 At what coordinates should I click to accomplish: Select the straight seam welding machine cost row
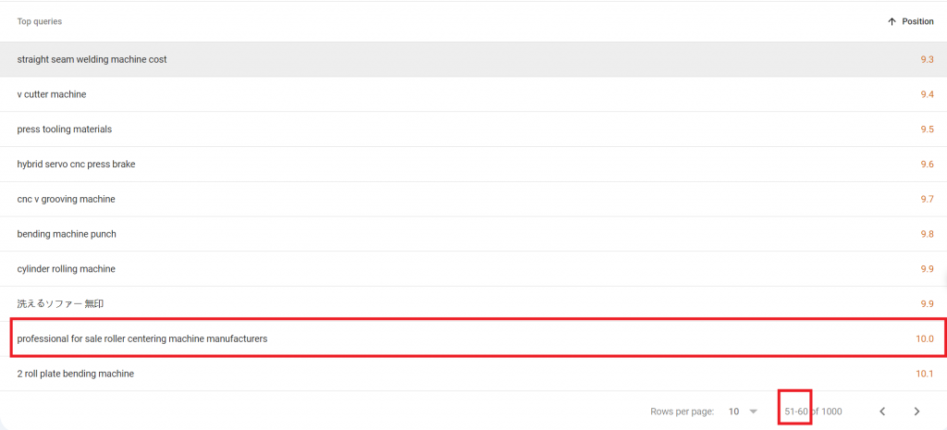pyautogui.click(x=473, y=59)
